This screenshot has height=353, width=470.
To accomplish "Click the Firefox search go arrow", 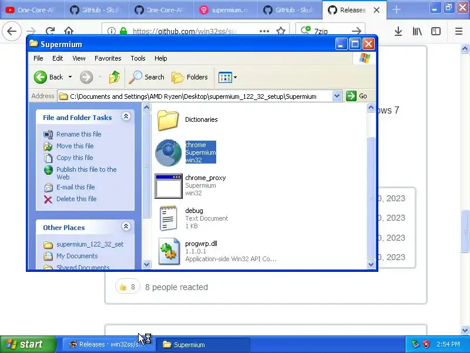I will (356, 31).
